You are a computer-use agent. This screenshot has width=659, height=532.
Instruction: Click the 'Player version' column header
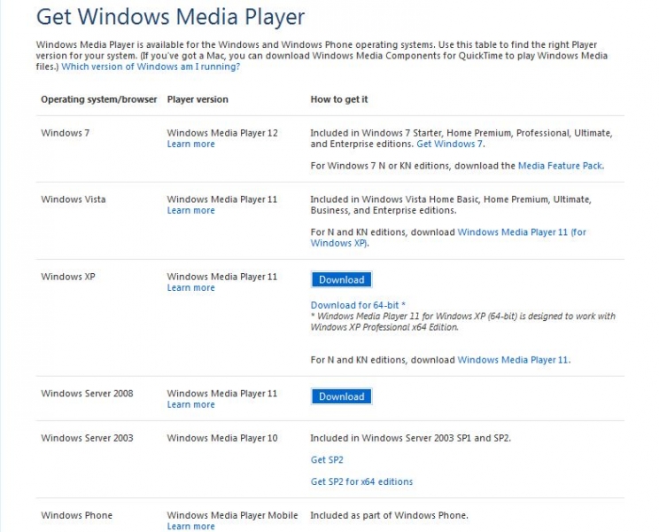[x=198, y=99]
